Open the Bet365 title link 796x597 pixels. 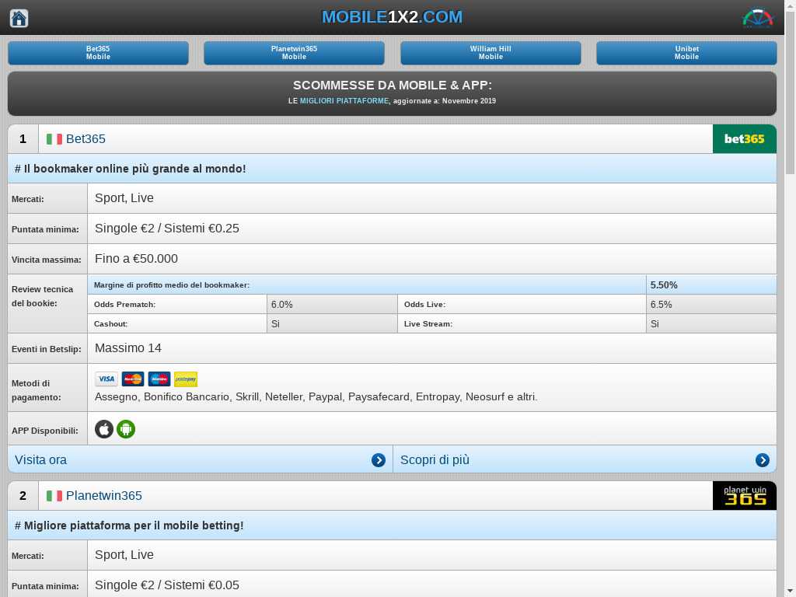(86, 139)
